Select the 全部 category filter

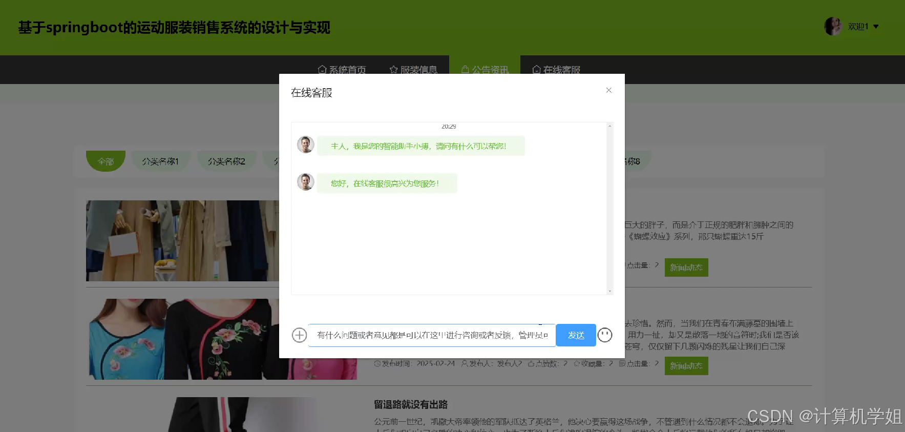(x=106, y=161)
